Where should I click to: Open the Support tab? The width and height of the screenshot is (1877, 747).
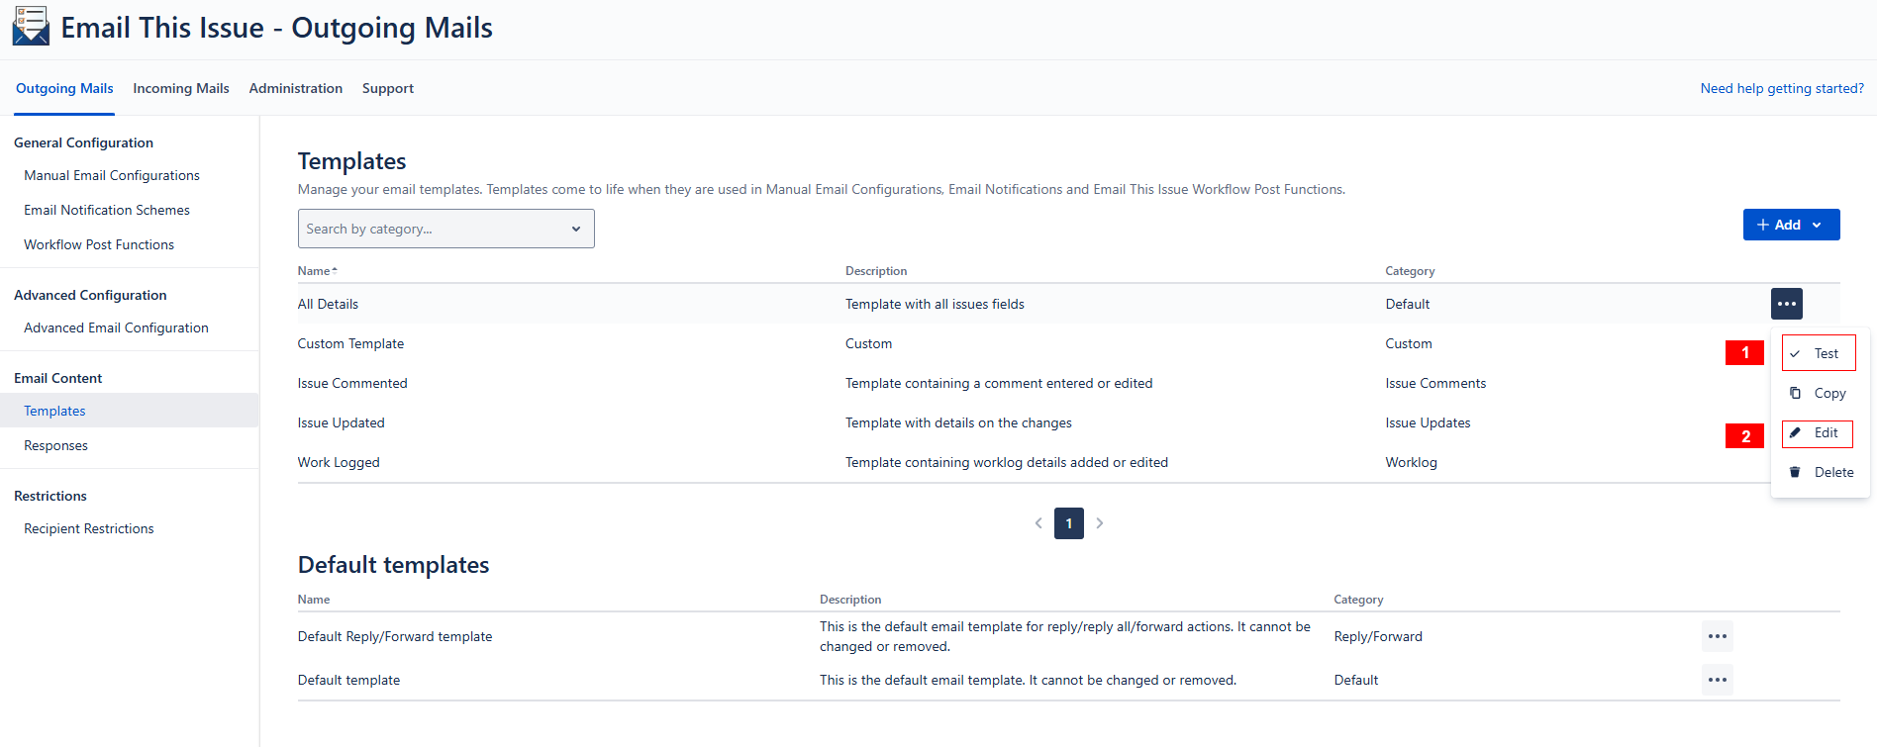coord(388,88)
